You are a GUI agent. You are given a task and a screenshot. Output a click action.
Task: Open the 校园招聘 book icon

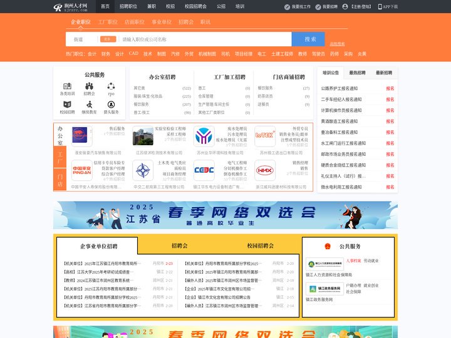pos(67,105)
